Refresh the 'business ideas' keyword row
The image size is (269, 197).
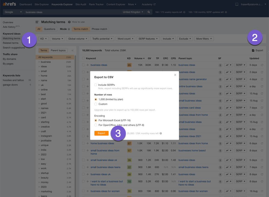(262, 65)
